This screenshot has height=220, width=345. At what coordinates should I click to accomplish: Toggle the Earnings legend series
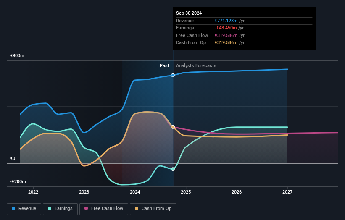tap(60, 209)
